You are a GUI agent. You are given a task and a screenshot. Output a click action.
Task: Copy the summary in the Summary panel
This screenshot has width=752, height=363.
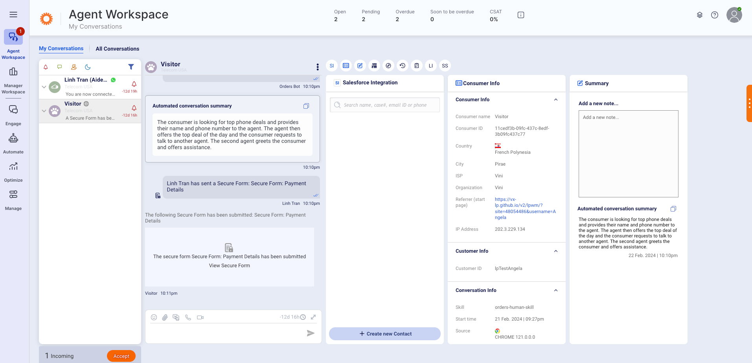pos(673,209)
